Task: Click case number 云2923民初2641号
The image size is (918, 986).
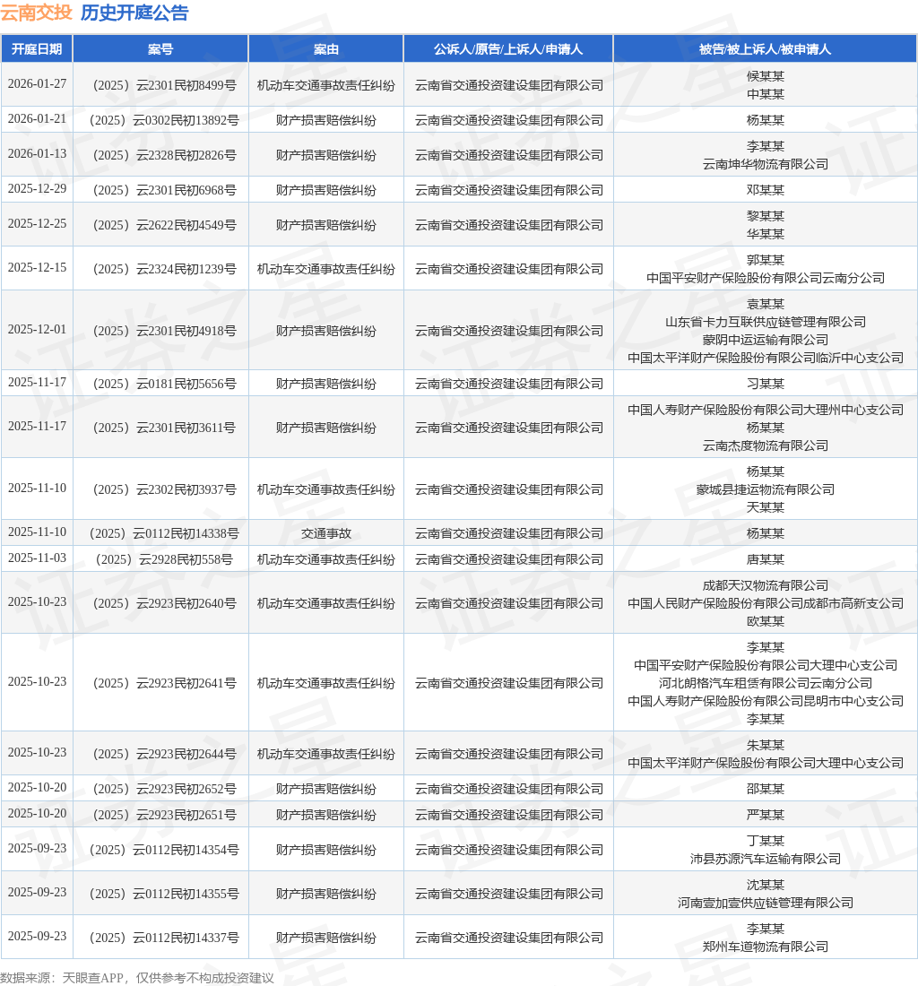Action: pos(164,682)
